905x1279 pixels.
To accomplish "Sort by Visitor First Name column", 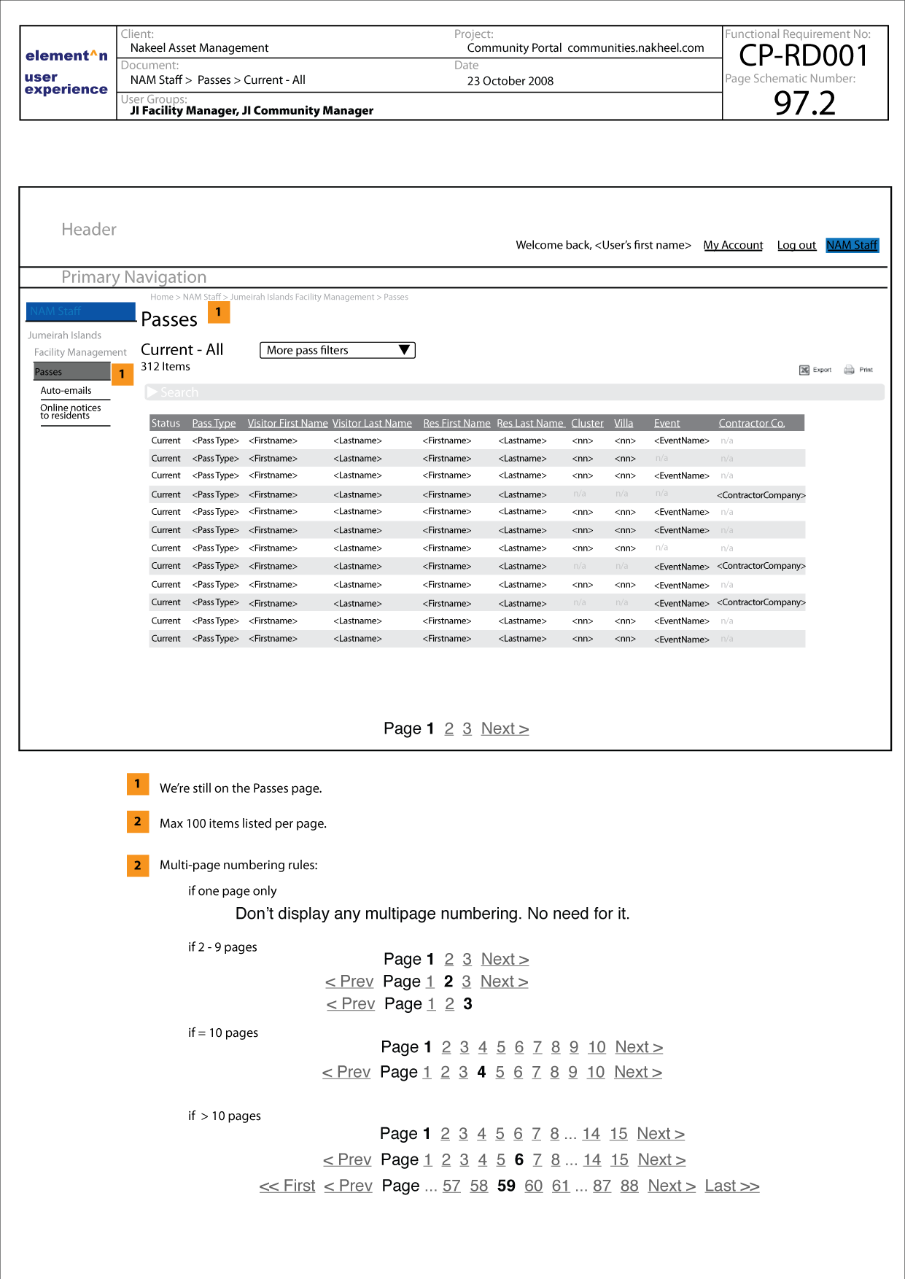I will pyautogui.click(x=287, y=423).
